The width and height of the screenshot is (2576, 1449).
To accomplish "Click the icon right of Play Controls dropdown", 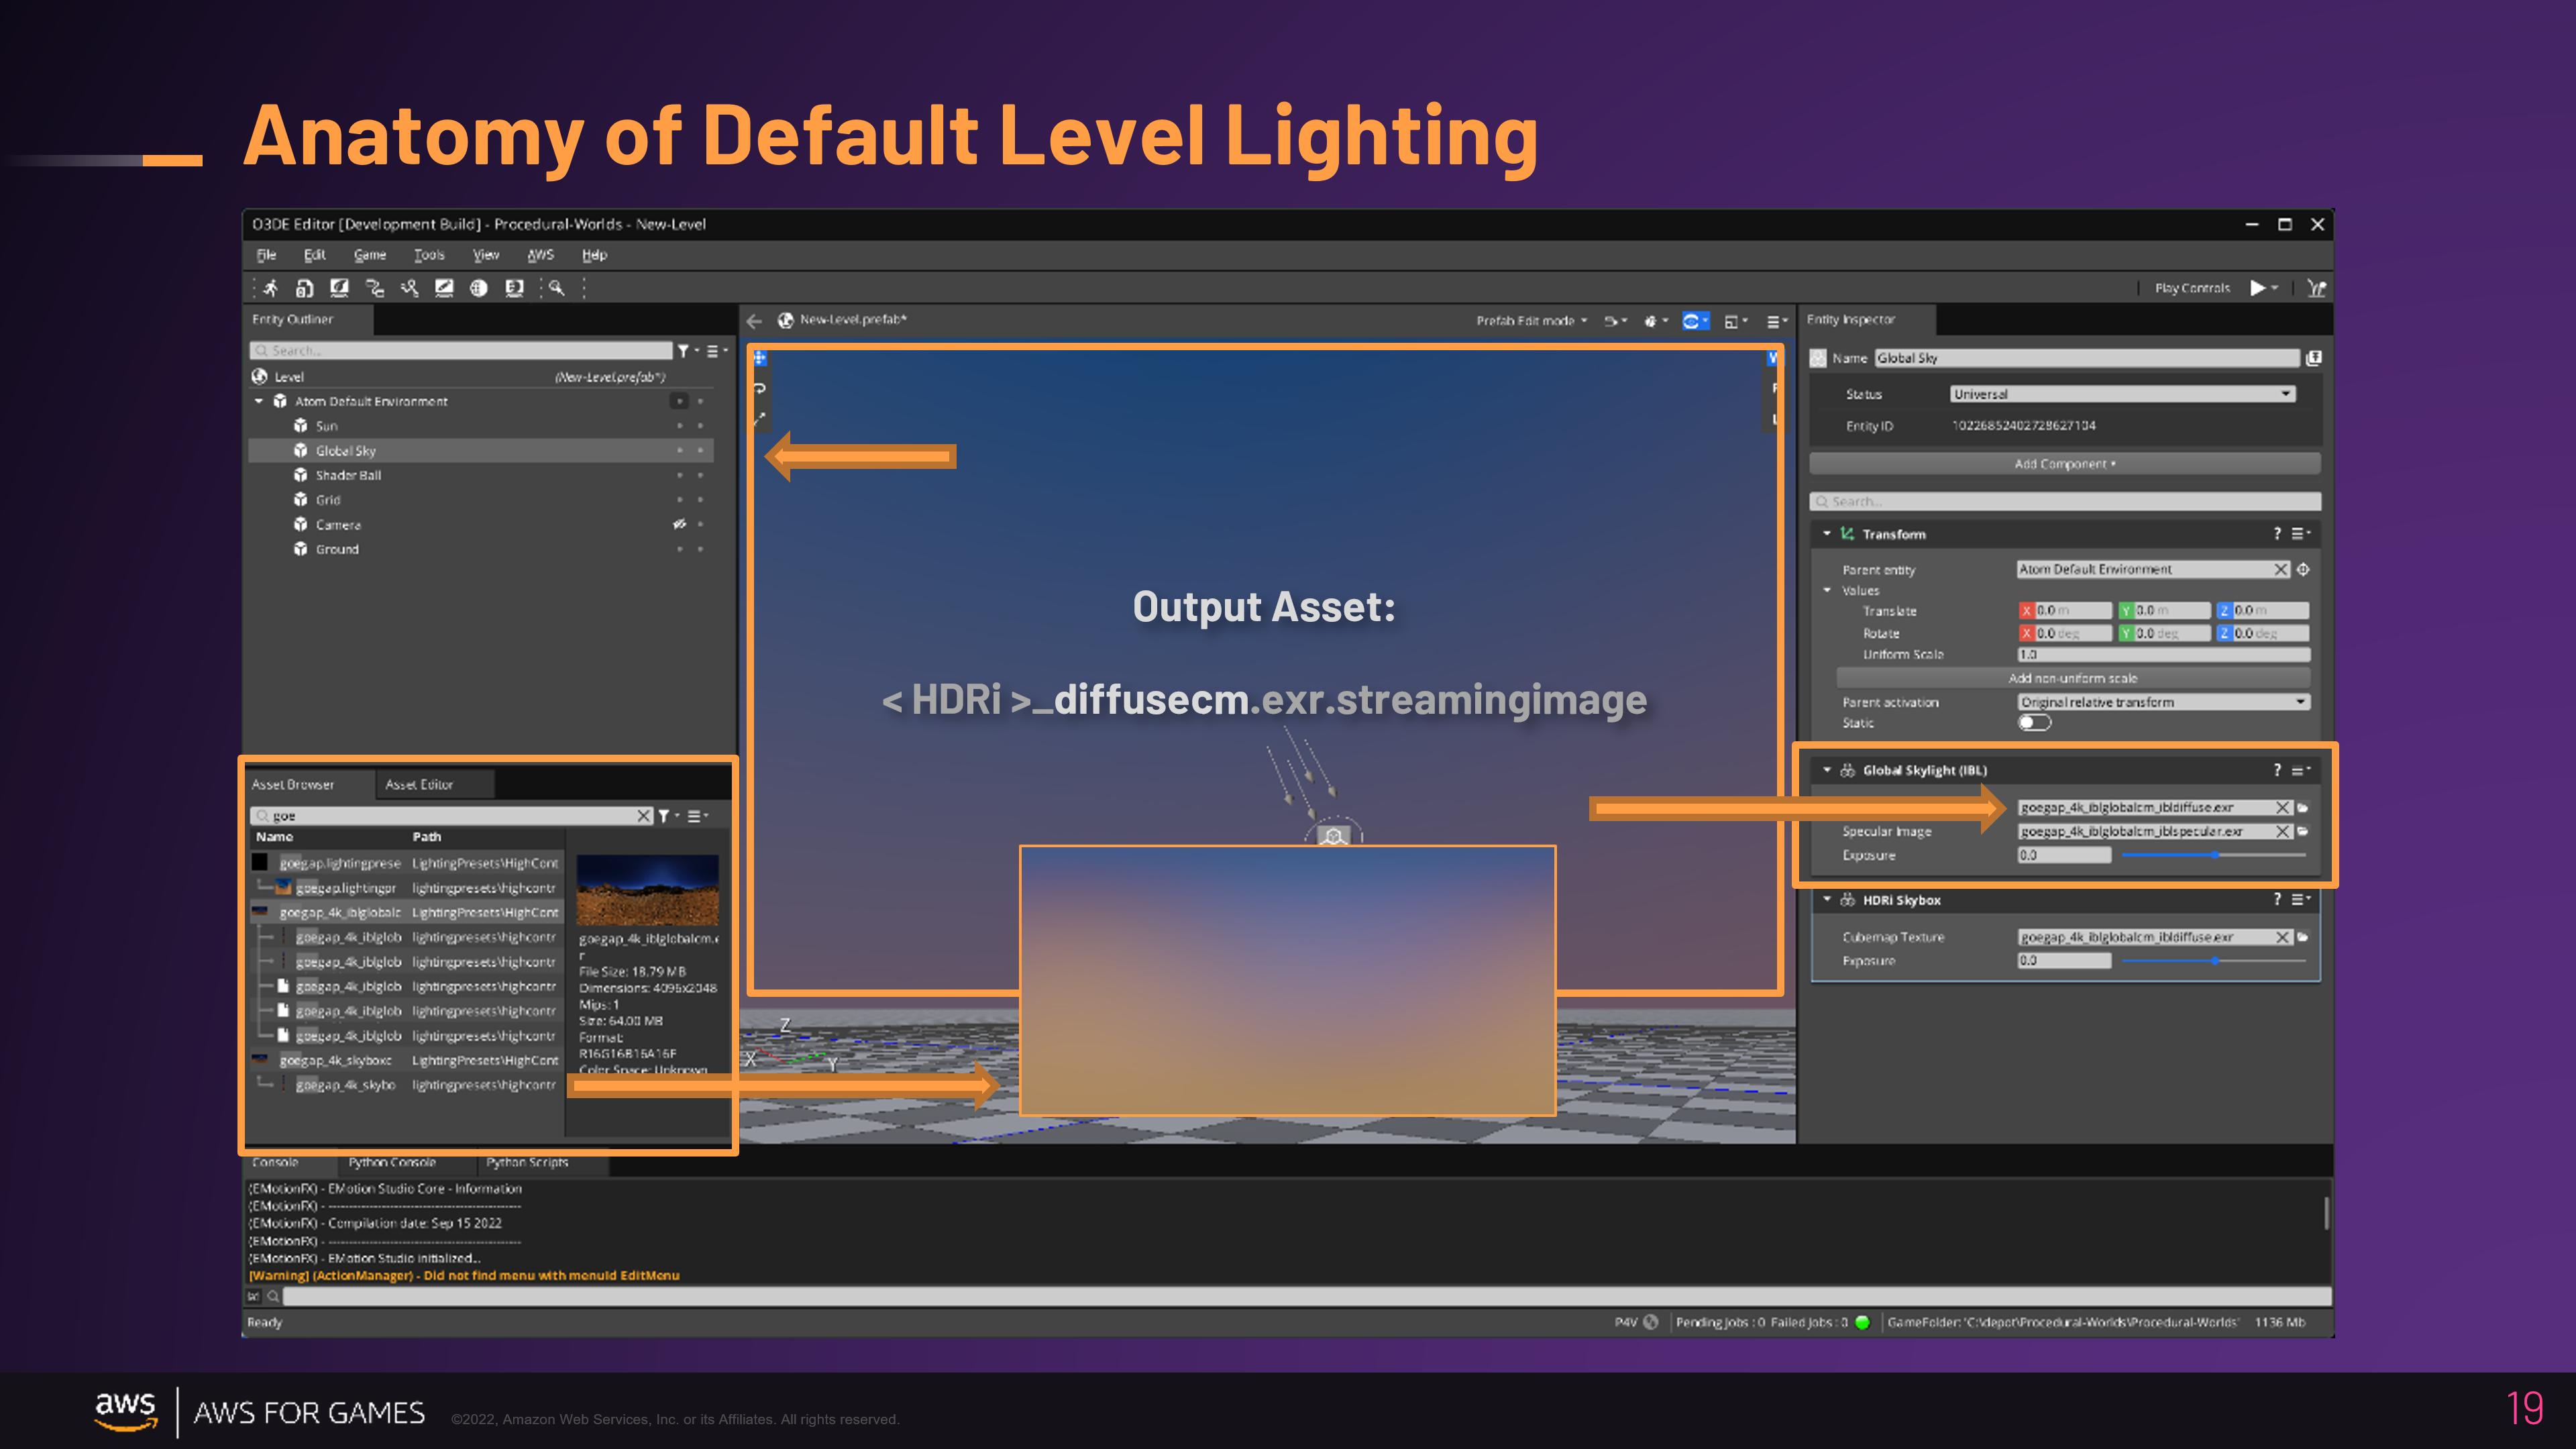I will pos(2316,288).
